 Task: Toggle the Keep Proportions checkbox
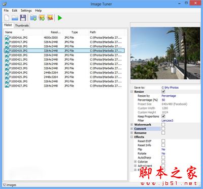pyautogui.click(x=163, y=116)
